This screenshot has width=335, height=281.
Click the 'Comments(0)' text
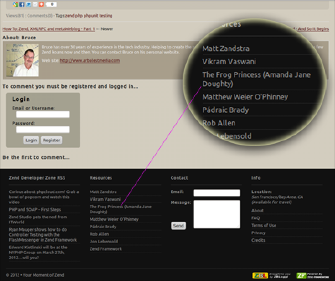(40, 16)
